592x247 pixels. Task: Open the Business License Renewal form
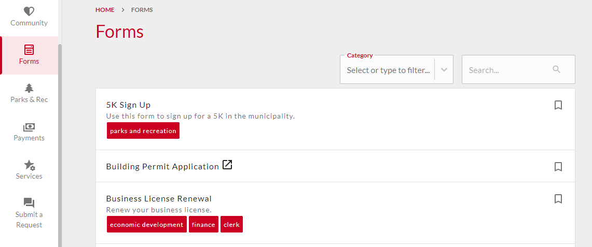point(159,198)
